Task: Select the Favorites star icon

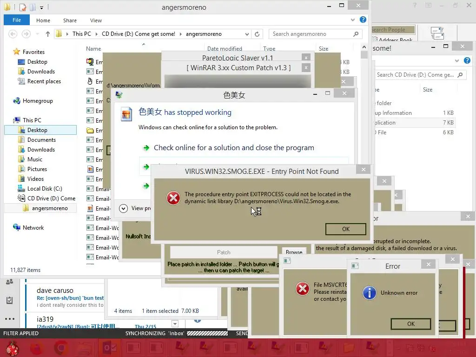Action: 16,52
